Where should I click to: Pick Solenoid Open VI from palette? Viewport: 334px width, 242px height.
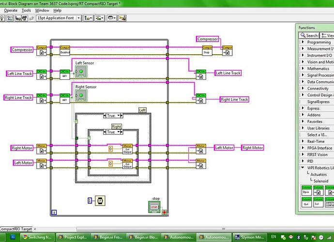coord(306,191)
